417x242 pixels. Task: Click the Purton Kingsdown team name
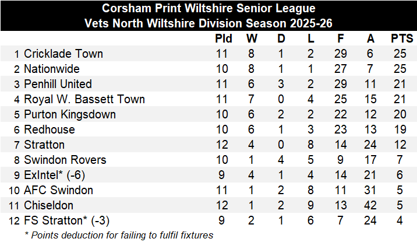click(x=69, y=114)
